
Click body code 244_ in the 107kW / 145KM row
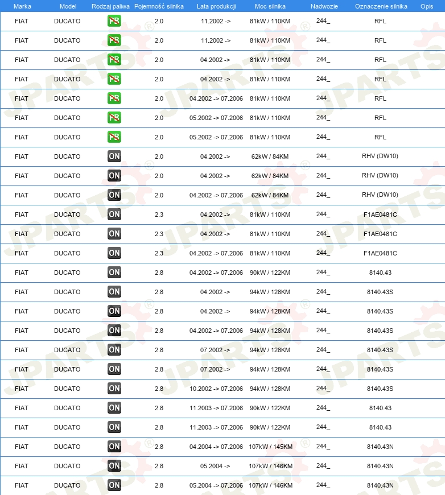(x=323, y=447)
